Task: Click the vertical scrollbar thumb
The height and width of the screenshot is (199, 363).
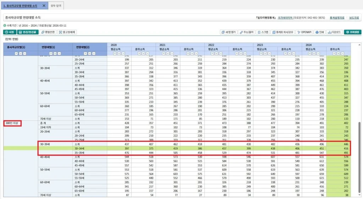Action: (x=359, y=157)
